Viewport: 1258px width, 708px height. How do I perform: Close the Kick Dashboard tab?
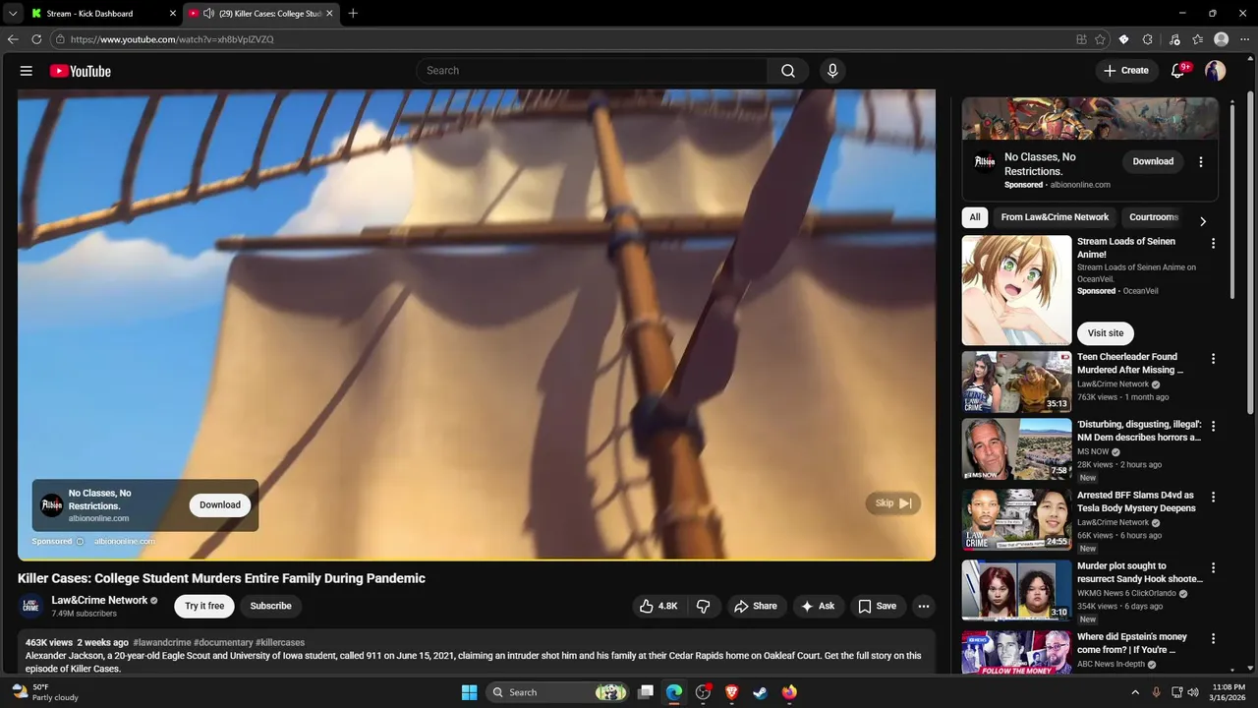173,13
